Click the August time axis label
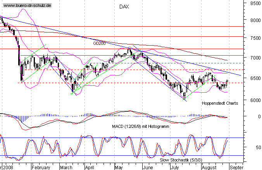 tap(209, 168)
